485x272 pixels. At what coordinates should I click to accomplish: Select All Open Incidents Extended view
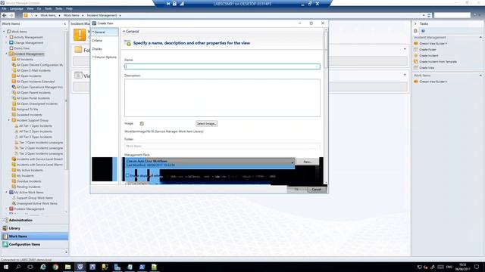(x=36, y=82)
